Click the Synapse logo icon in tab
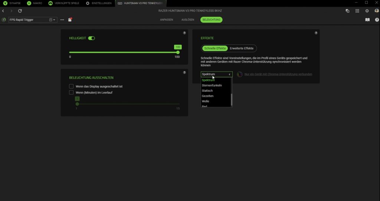Image resolution: width=380 pixels, height=201 pixels. pyautogui.click(x=5, y=3)
